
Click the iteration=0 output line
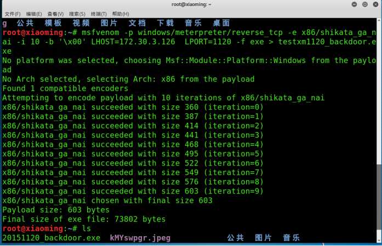133,107
